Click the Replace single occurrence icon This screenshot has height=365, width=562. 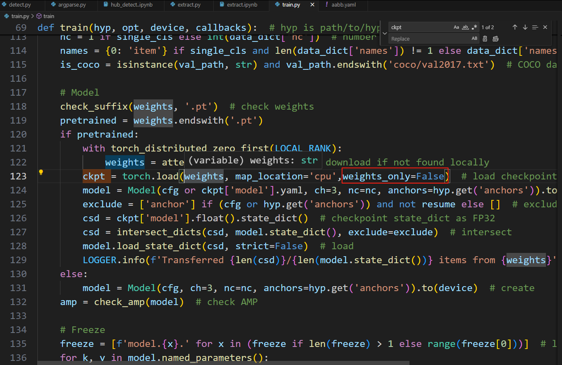(x=486, y=38)
